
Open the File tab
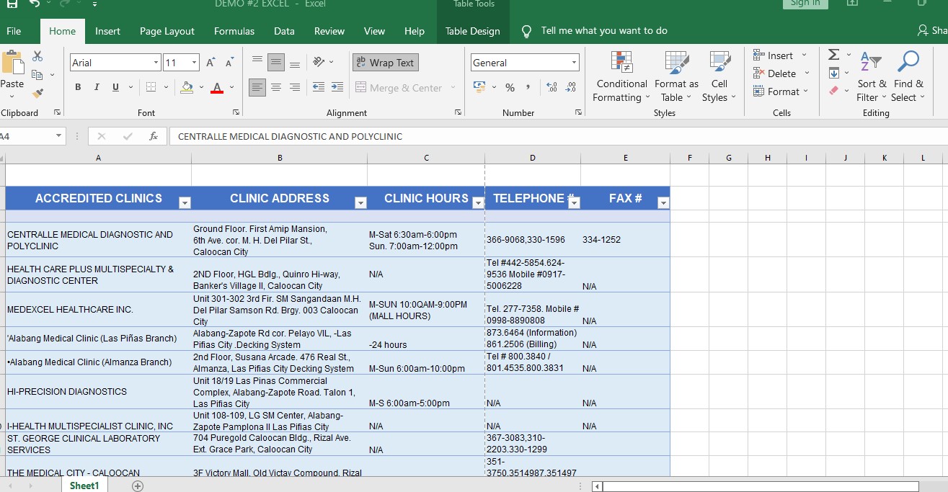pyautogui.click(x=14, y=31)
